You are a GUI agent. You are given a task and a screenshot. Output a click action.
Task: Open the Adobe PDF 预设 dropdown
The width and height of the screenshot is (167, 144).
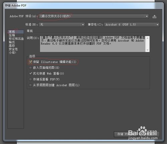(x=94, y=16)
